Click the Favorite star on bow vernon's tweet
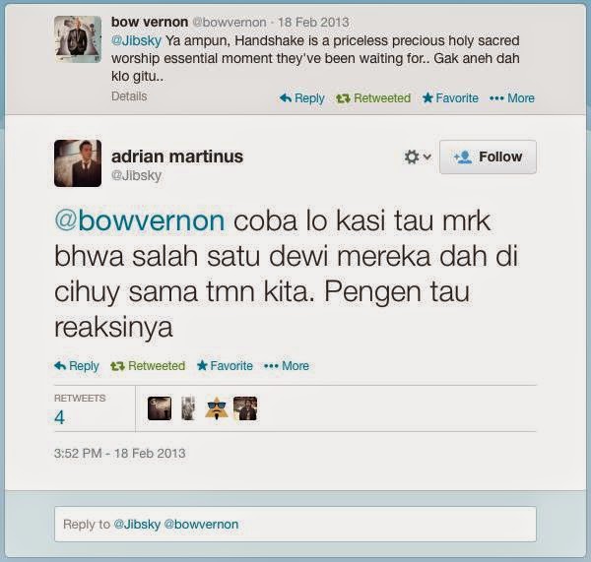The image size is (591, 562). tap(427, 98)
